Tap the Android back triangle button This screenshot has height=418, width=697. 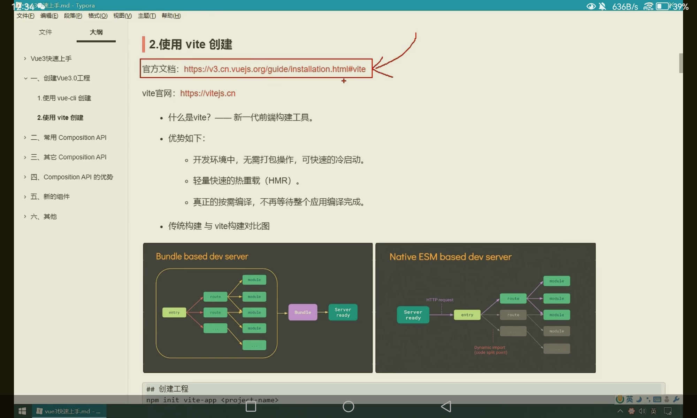click(x=446, y=406)
